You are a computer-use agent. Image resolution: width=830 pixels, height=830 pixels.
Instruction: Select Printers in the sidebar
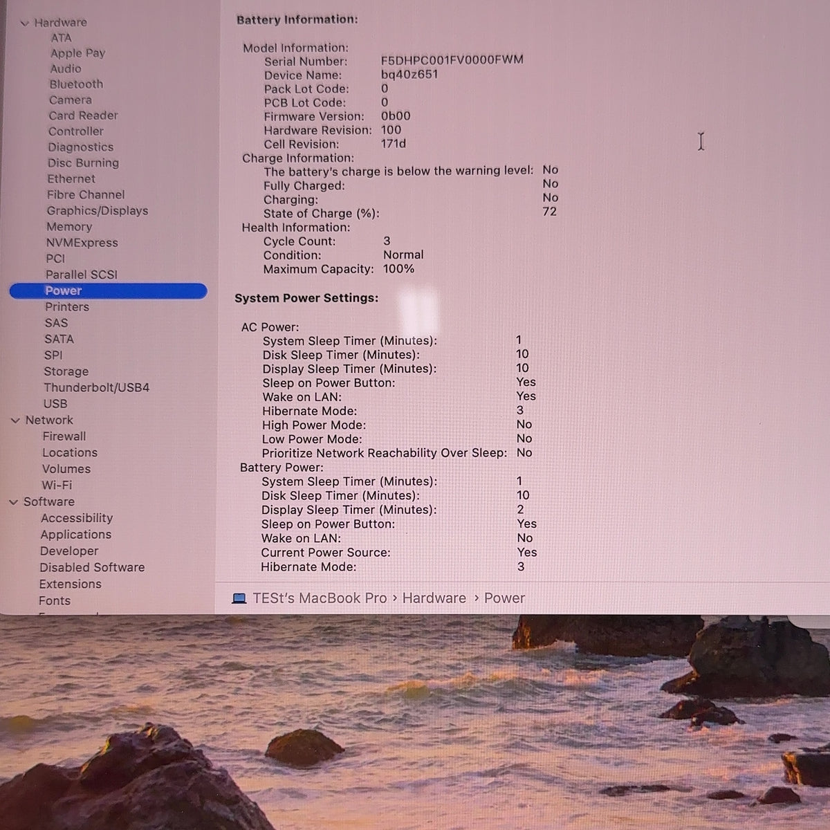click(67, 307)
